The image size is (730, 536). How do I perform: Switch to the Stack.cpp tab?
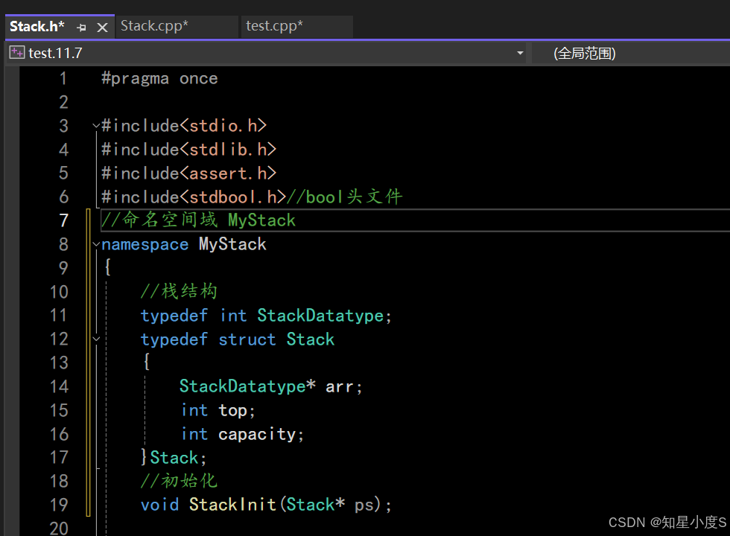154,26
